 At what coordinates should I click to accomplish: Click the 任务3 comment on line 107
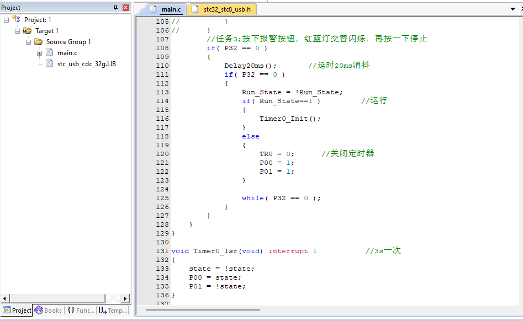pos(317,39)
